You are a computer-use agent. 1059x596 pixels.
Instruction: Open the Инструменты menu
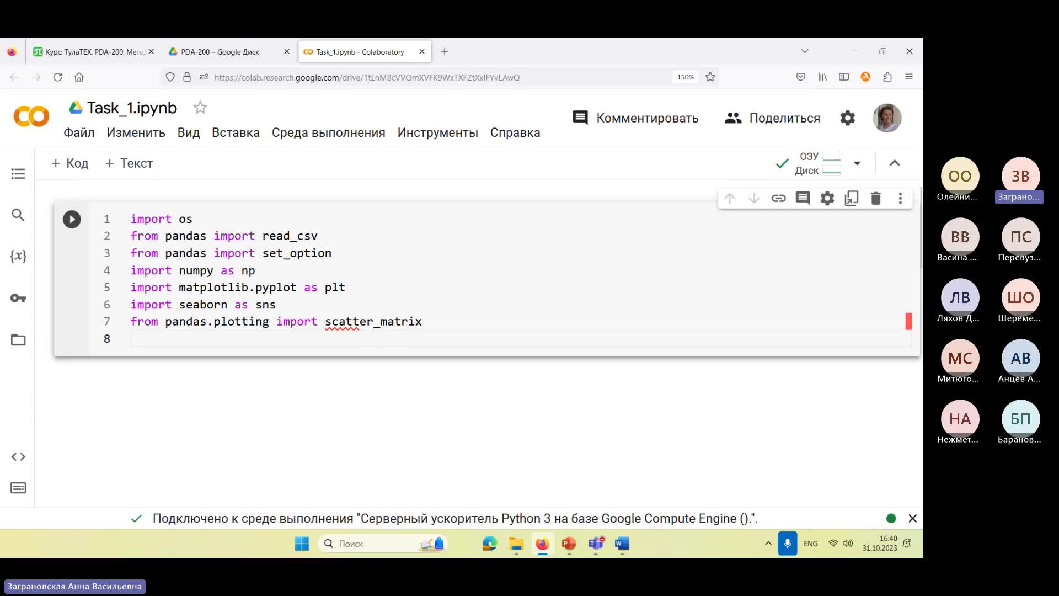pos(437,132)
